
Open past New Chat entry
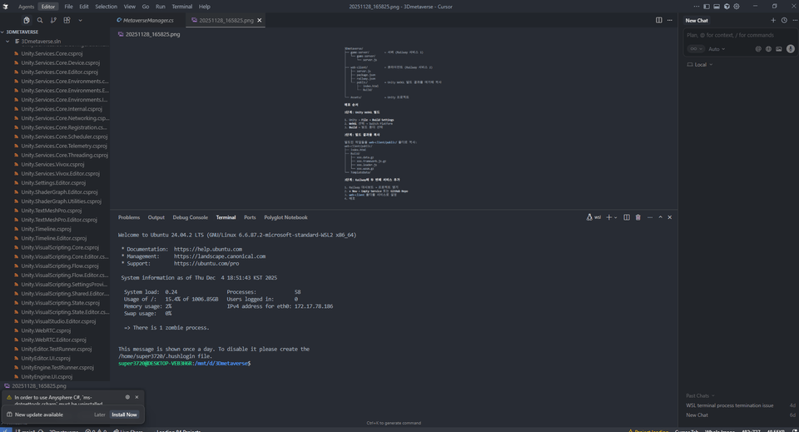click(697, 415)
